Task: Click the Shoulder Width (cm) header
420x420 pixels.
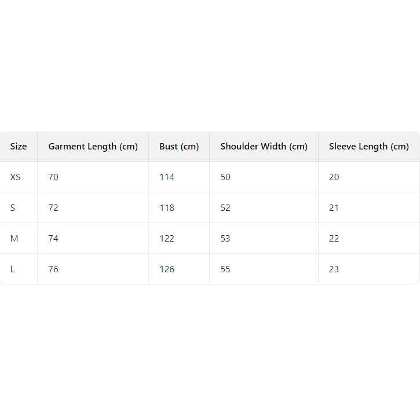Action: point(264,147)
